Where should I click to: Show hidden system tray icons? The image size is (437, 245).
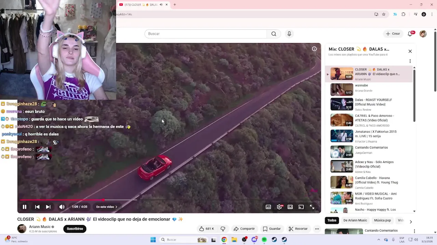[x=378, y=240]
